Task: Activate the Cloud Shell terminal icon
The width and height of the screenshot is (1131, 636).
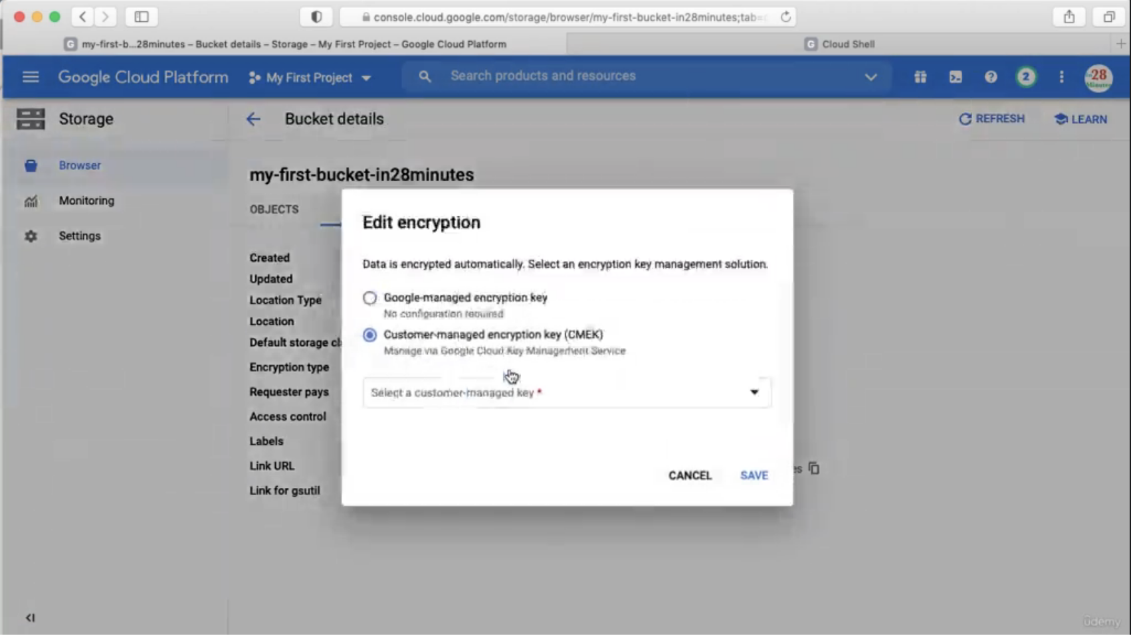Action: pos(956,77)
